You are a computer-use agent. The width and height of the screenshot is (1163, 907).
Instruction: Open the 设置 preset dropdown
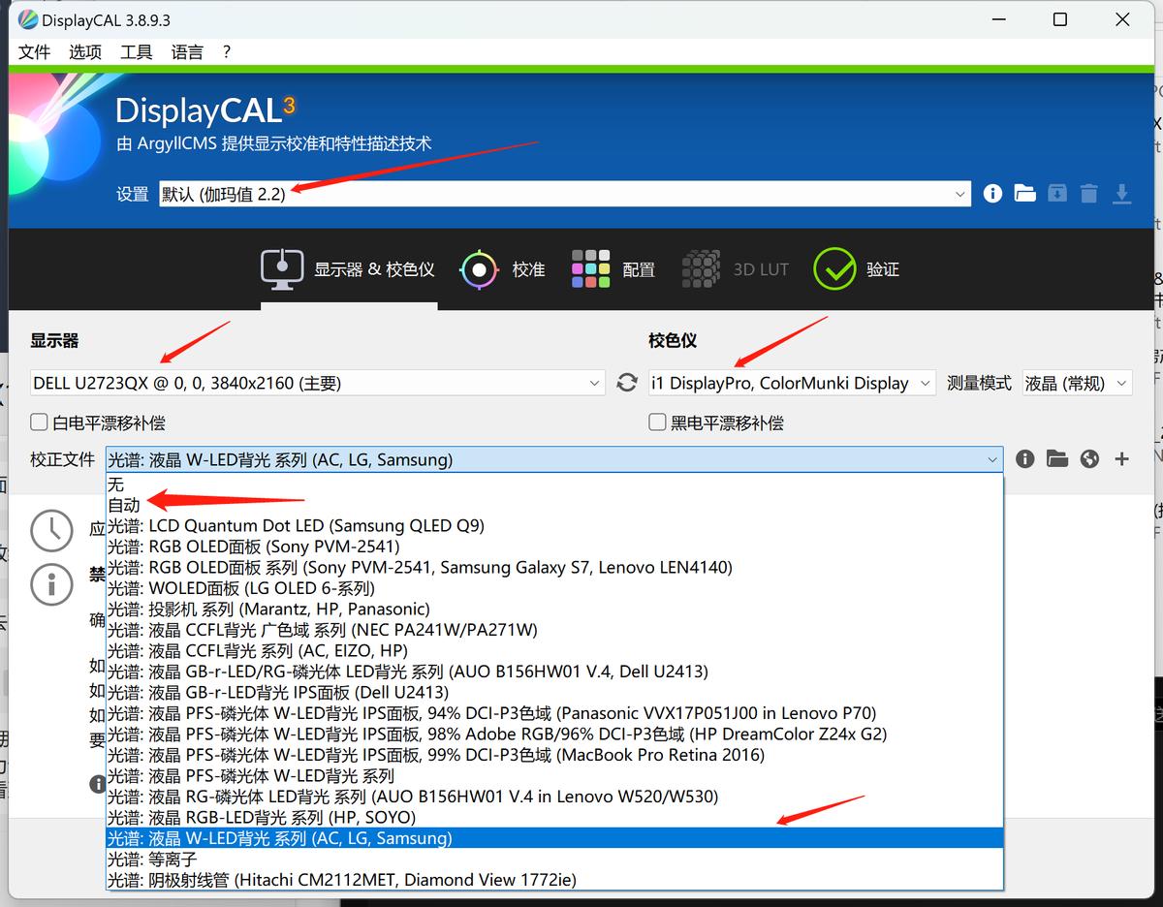[564, 194]
